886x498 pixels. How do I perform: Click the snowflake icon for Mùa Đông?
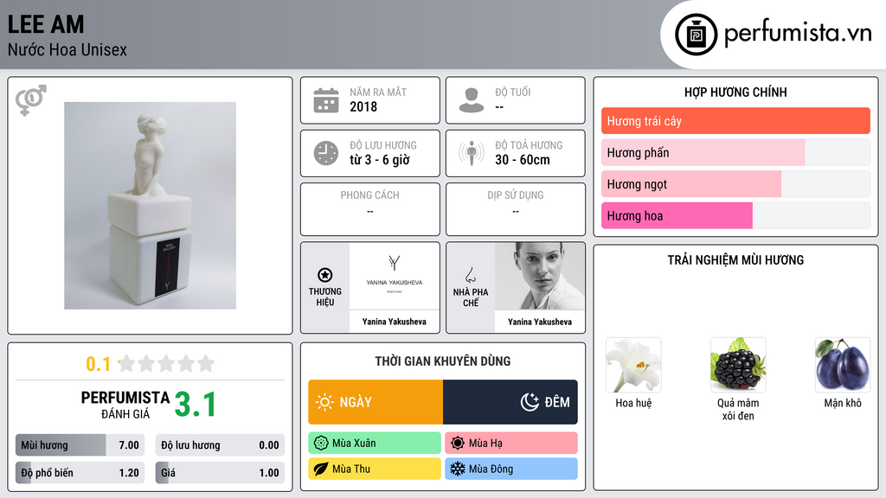(458, 469)
